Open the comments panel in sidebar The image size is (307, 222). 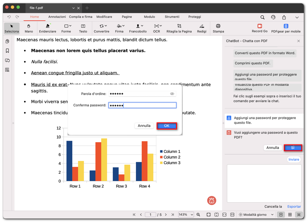[7, 60]
